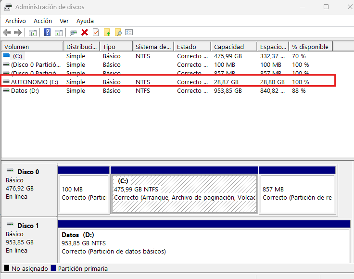Viewport: 354px width, 279px height.
Task: Select the Disco 0 Partició... 100 MB row
Action: point(167,65)
